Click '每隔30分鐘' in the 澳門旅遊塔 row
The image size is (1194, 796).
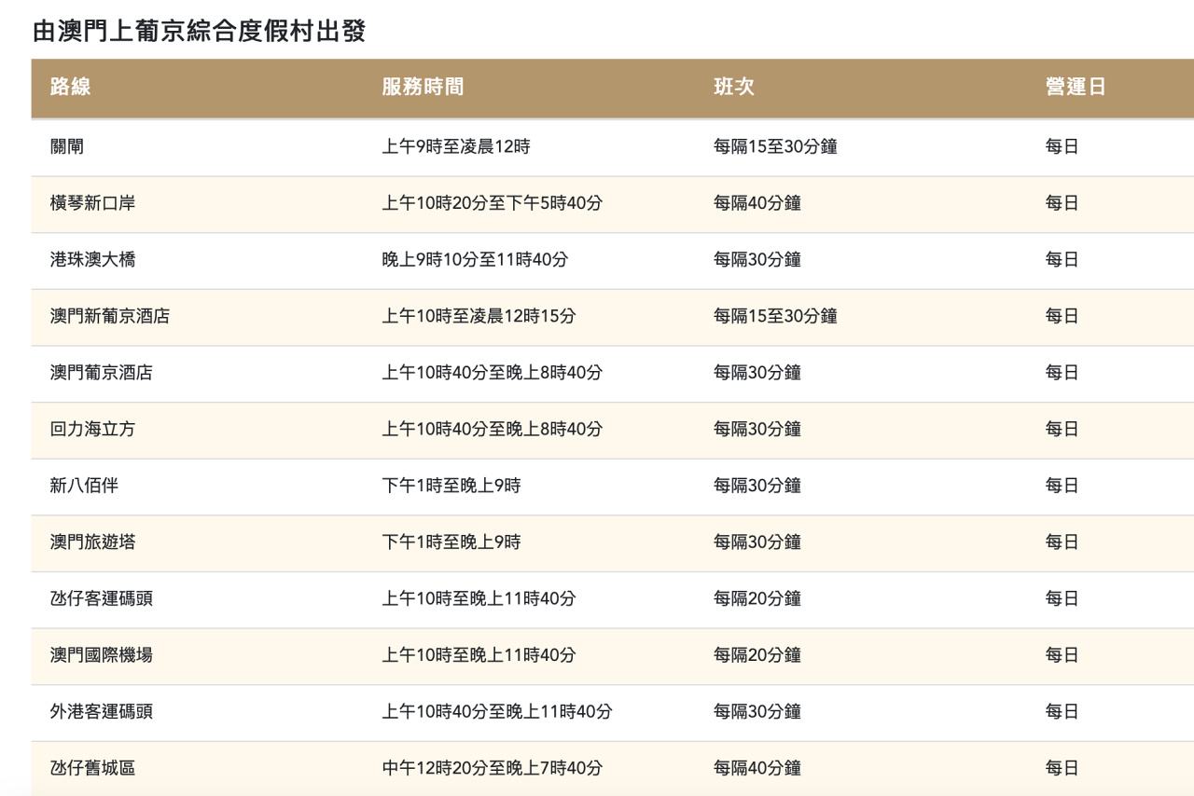tap(757, 542)
